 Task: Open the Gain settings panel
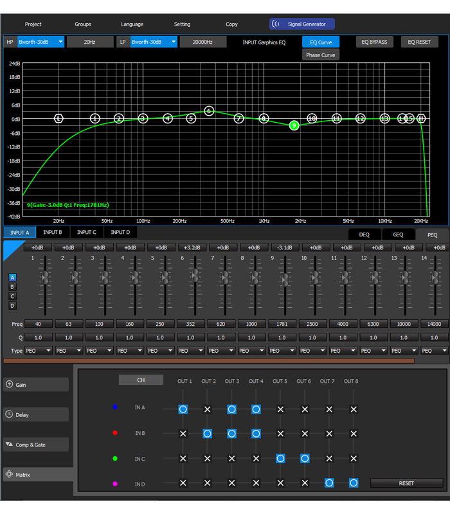35,384
